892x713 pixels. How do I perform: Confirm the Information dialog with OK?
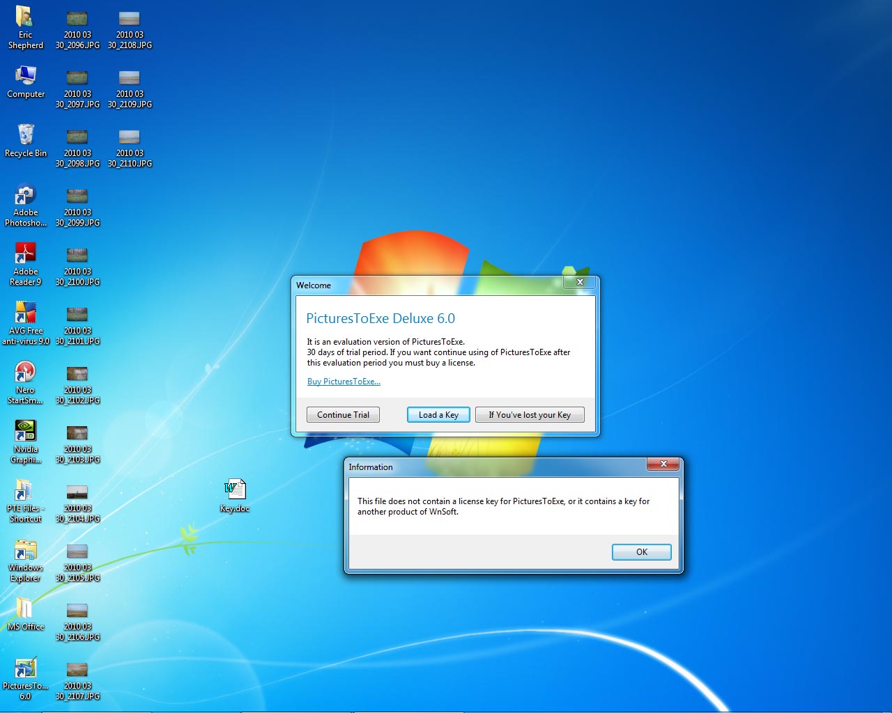(x=642, y=552)
